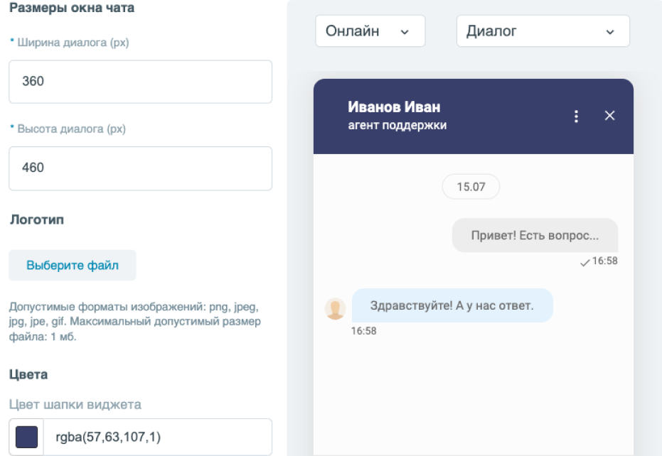Screen dimensions: 662x456
Task: Click the rgba header color text field
Action: point(157,437)
